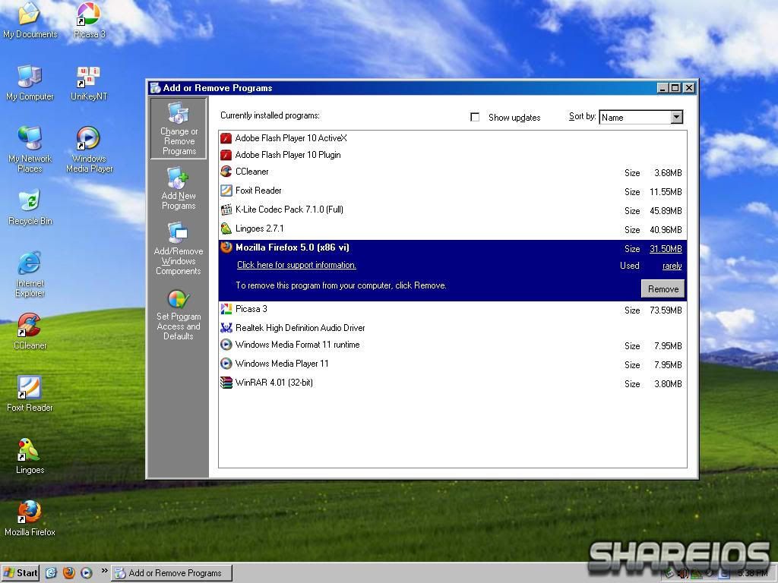
Task: Open the Start menu
Action: point(21,573)
